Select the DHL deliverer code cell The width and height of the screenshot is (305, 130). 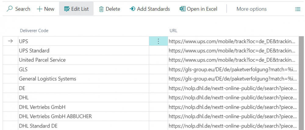coord(84,98)
